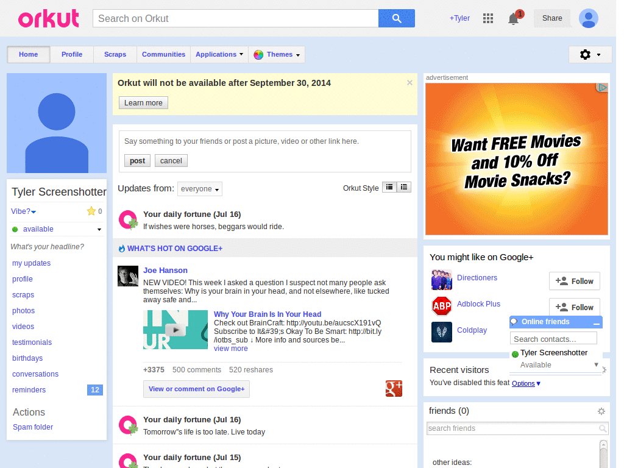Click the large profile picture

tap(57, 123)
